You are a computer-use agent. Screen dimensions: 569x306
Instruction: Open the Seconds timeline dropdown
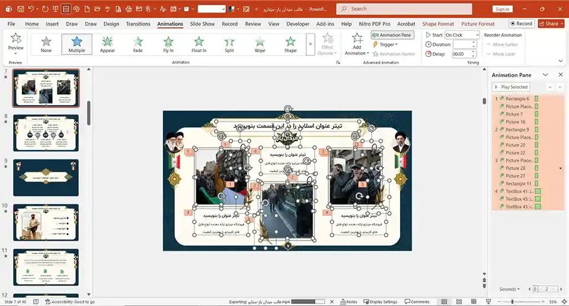coord(510,289)
